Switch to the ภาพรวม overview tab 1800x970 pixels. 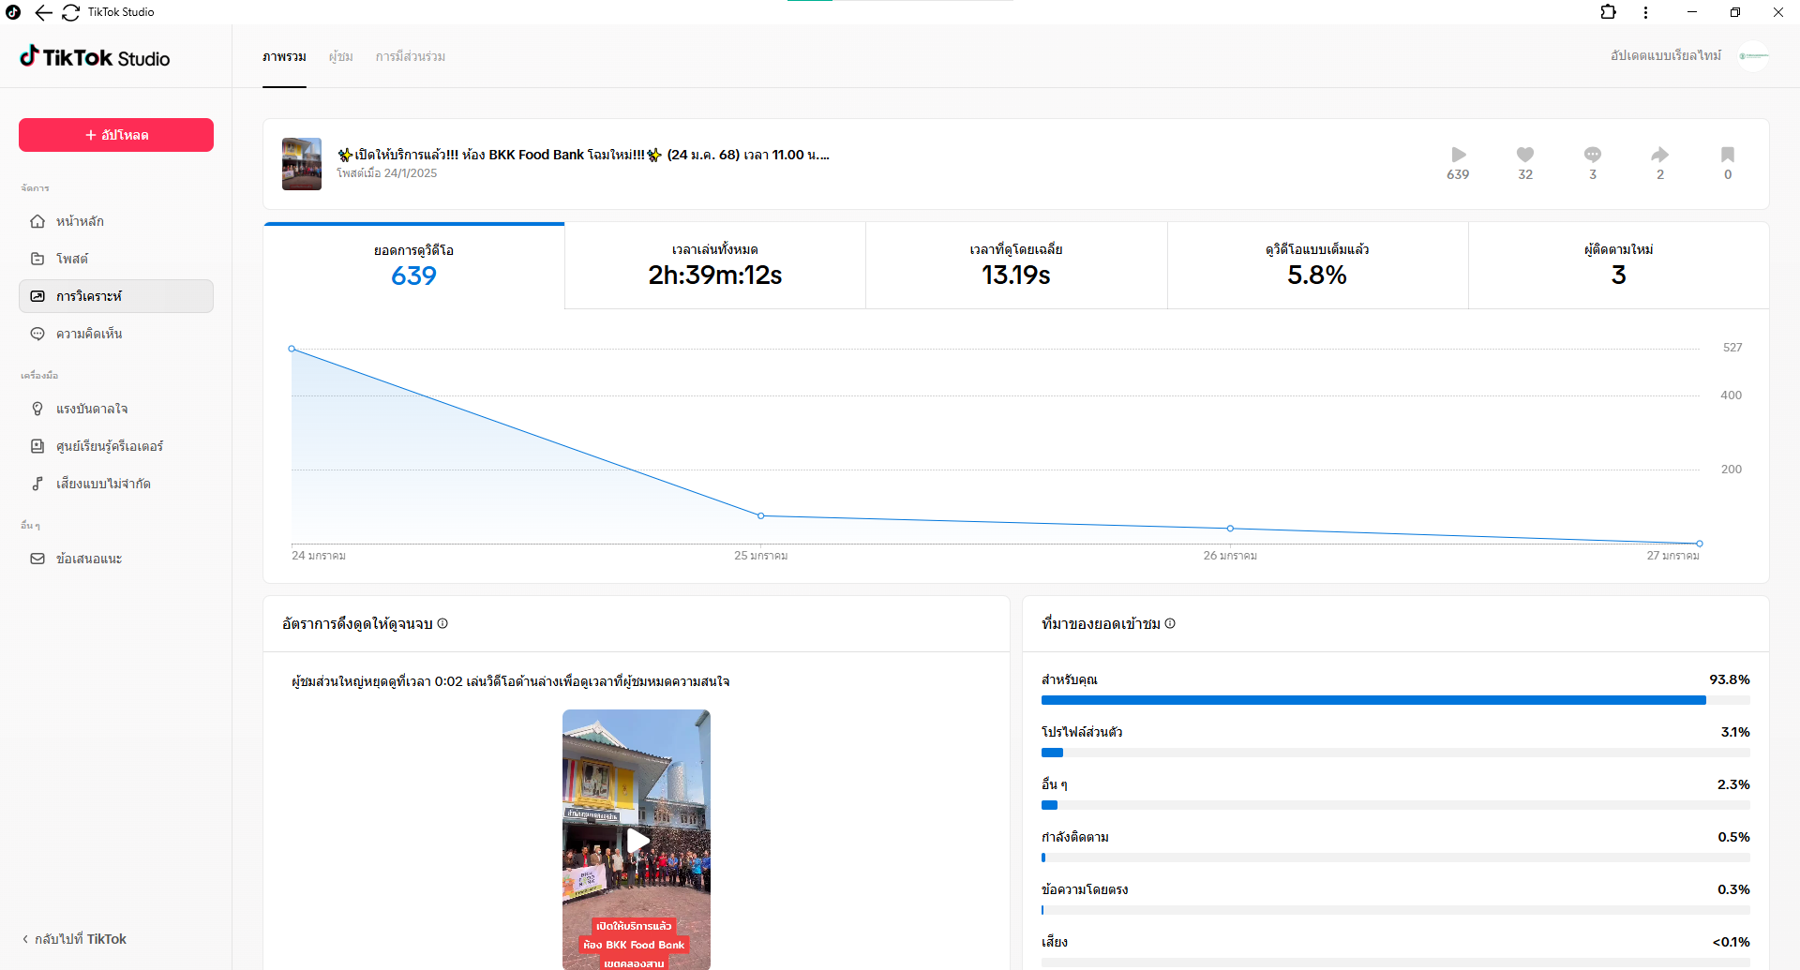[x=284, y=57]
